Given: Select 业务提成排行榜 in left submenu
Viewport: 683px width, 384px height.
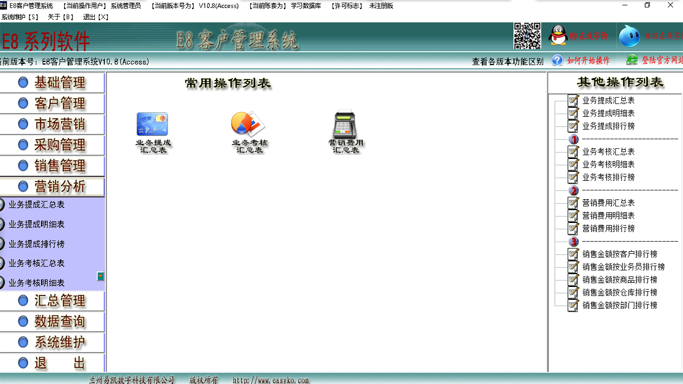Looking at the screenshot, I should (36, 244).
